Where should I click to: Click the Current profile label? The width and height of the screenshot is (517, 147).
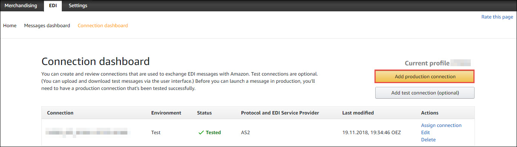(x=427, y=63)
